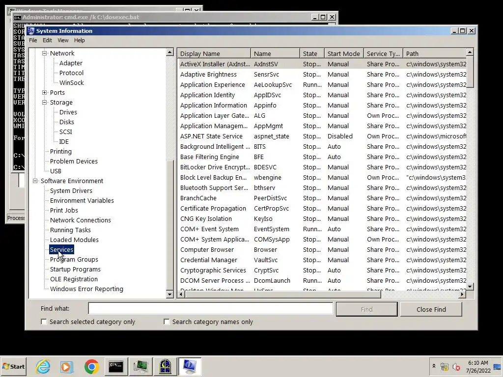Enable Search category names only checkbox

[x=167, y=322]
